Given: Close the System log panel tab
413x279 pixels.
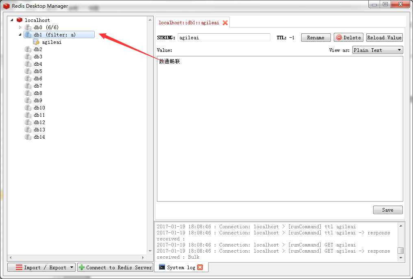Looking at the screenshot, I should coord(200,267).
